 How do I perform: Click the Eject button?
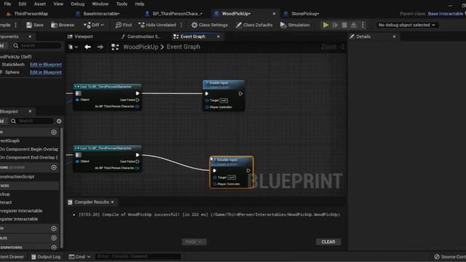pos(353,25)
